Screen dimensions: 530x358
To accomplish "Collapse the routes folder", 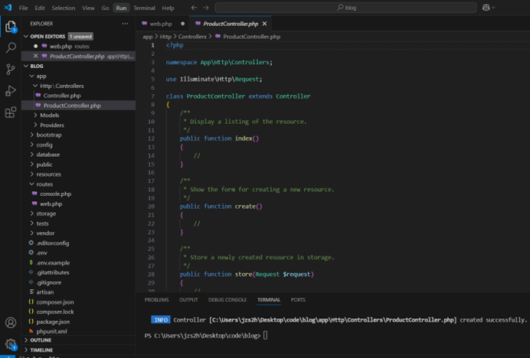I will point(44,184).
